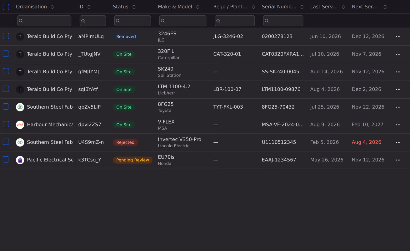Sort by Make & Model column
Viewport: 410px width, 251px height.
[198, 7]
